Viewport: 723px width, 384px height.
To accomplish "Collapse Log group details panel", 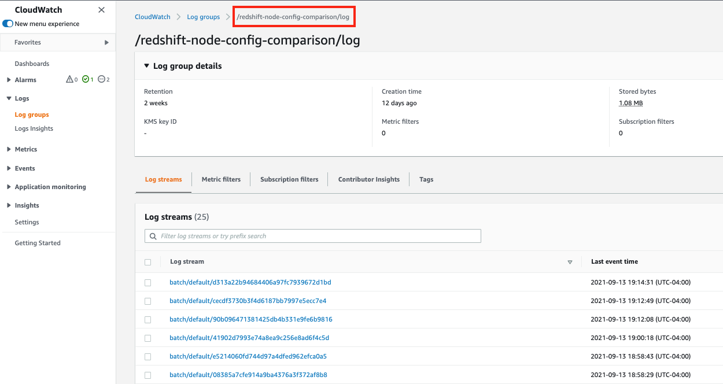I will pos(147,66).
